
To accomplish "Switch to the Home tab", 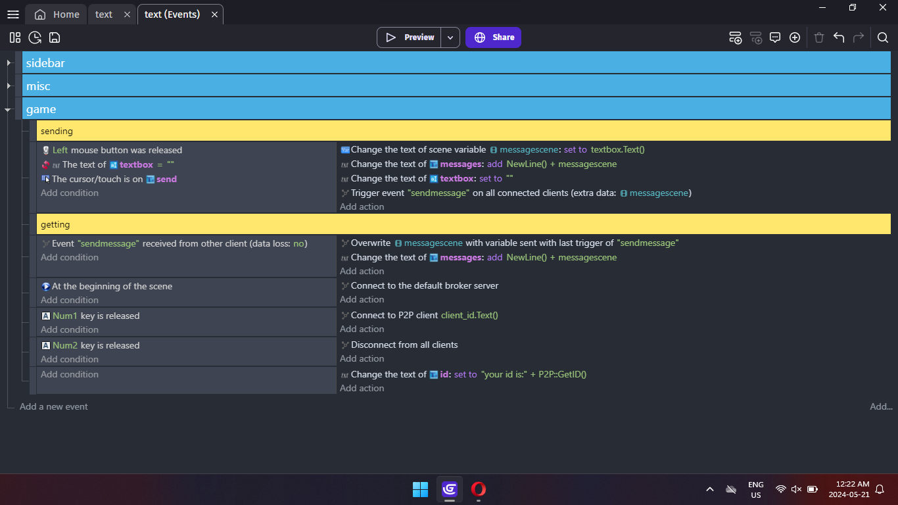I will pos(57,14).
